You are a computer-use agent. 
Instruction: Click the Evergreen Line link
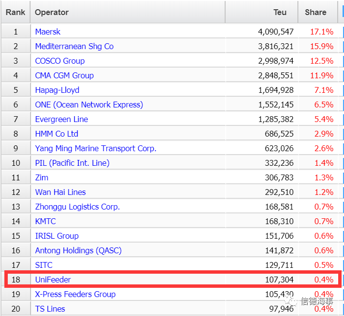click(x=62, y=119)
